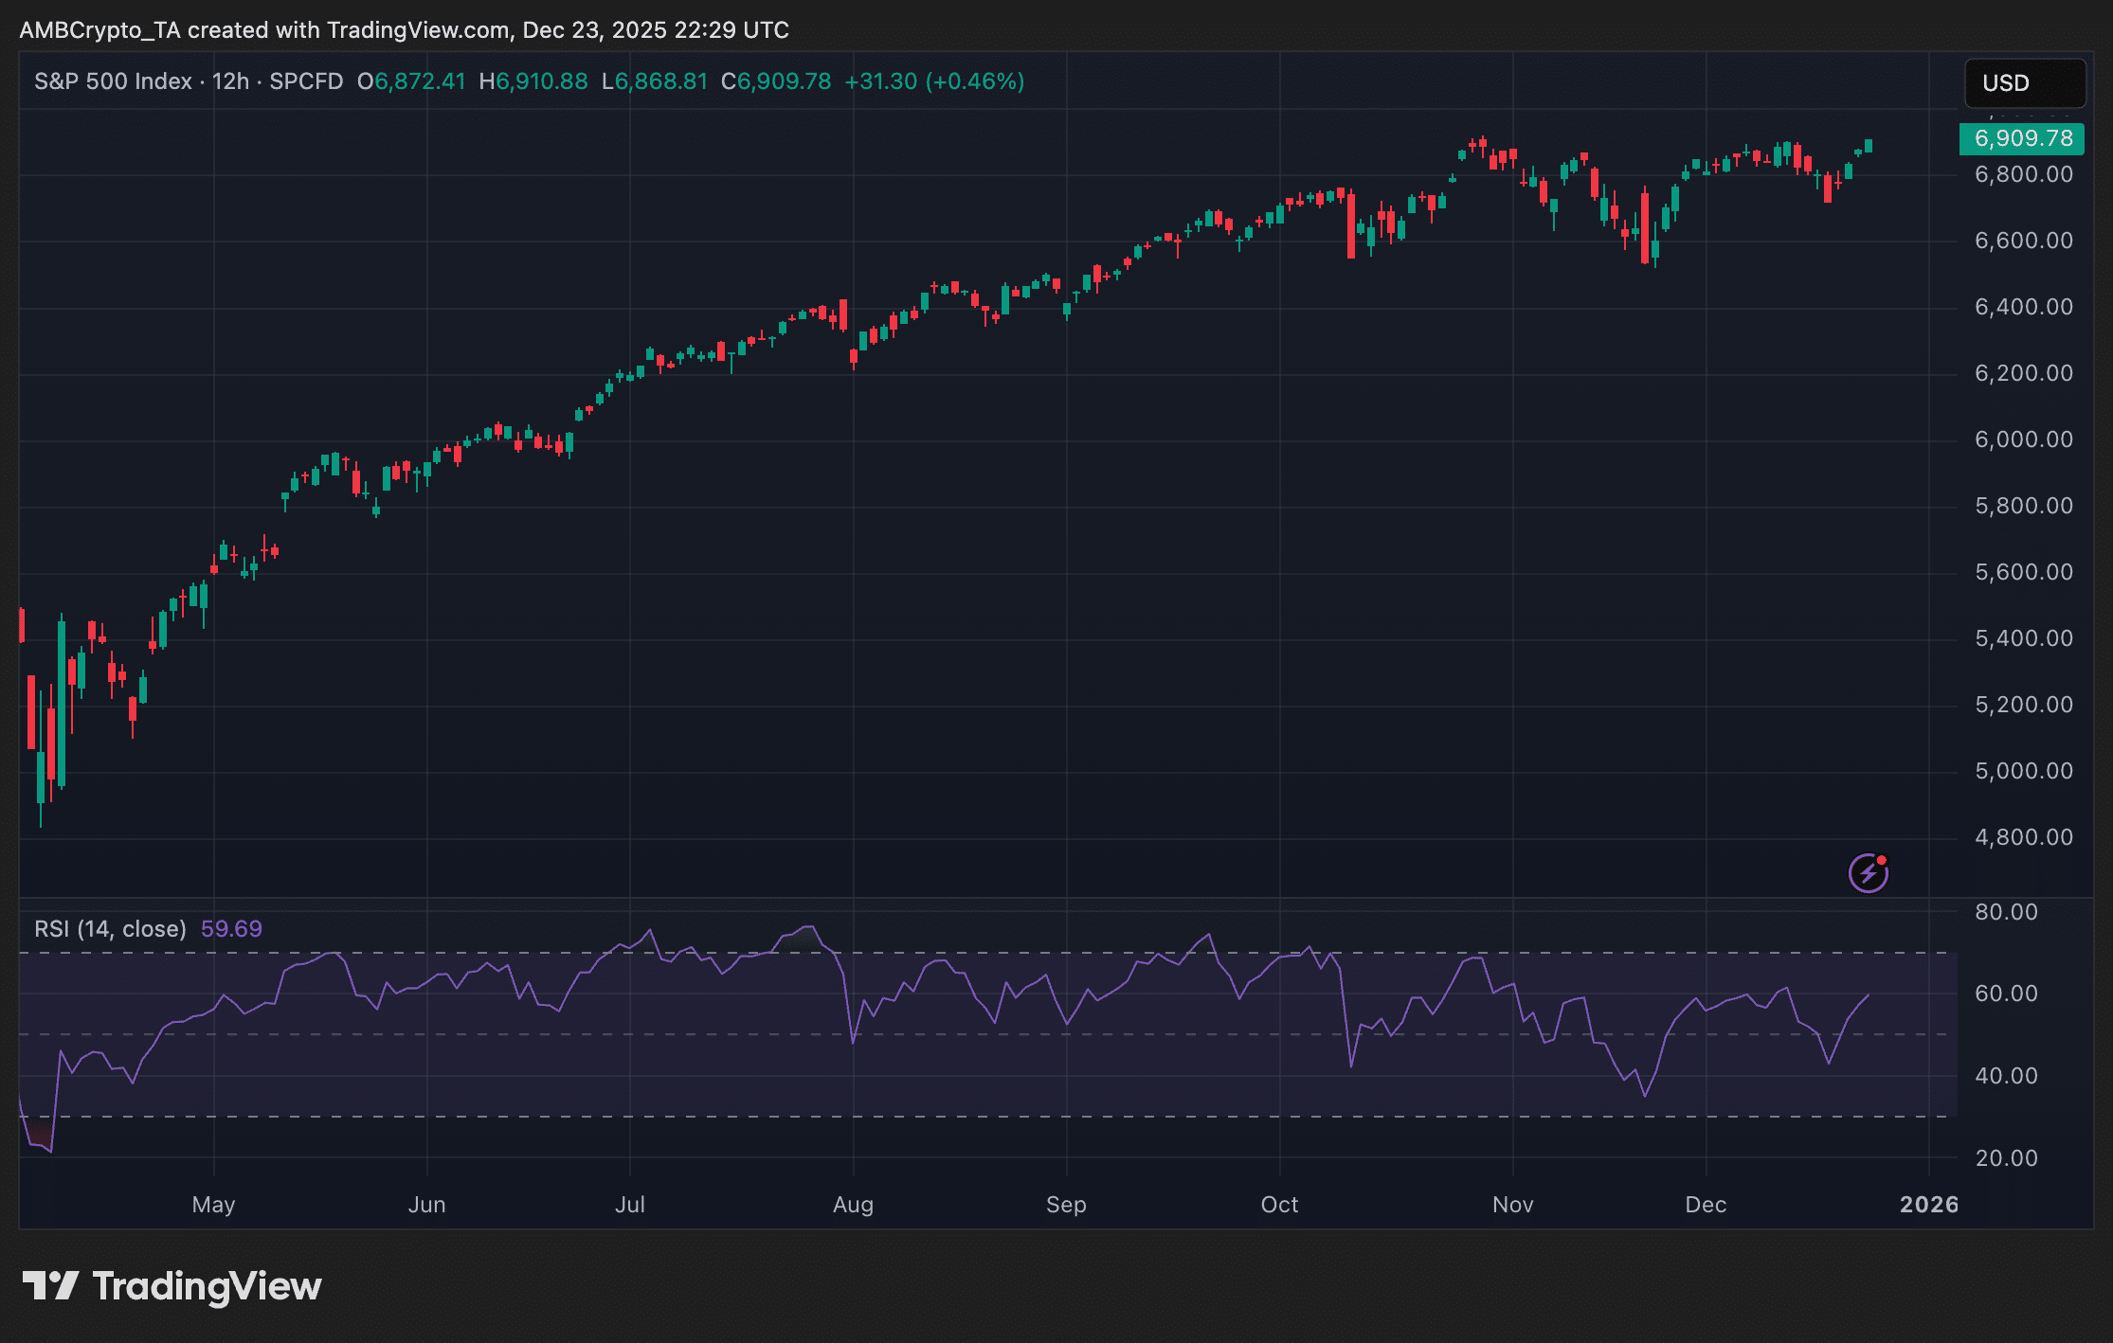Click the Aug label on the time axis
The height and width of the screenshot is (1343, 2113).
[853, 1205]
